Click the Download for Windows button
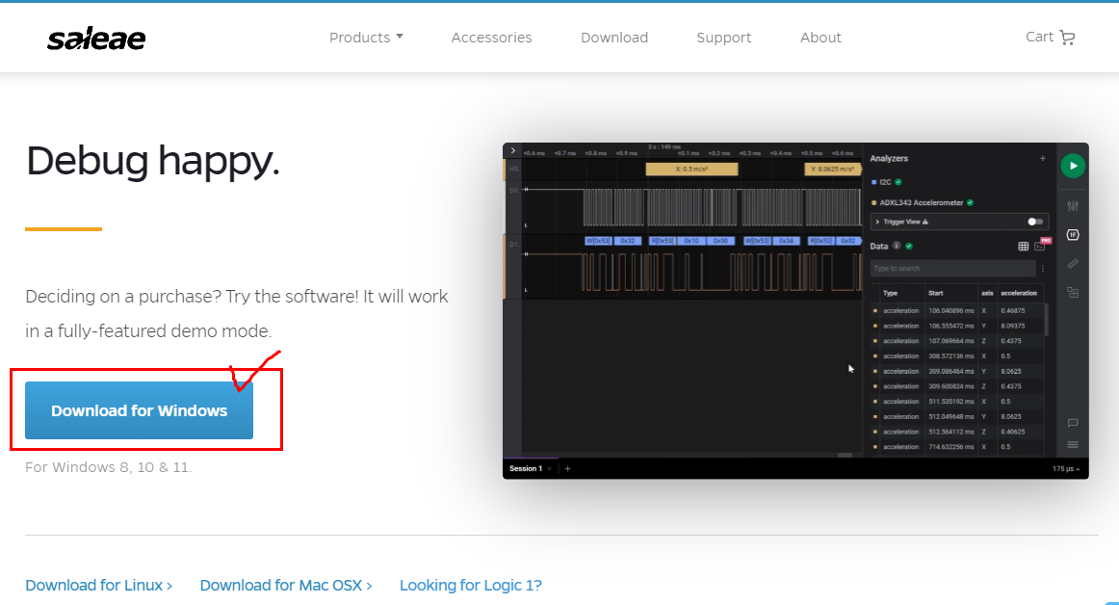The image size is (1119, 605). coord(140,410)
